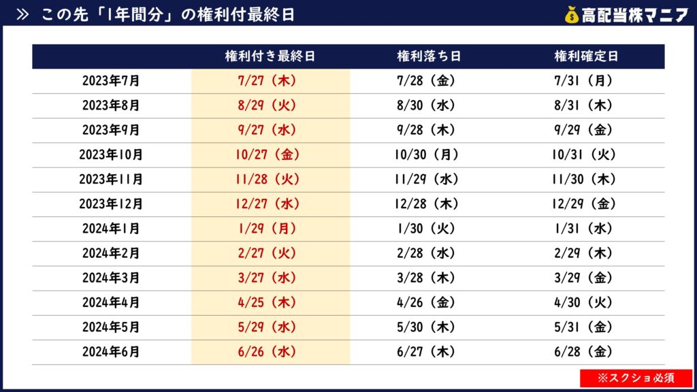Click the double chevron icon in title

coord(22,15)
